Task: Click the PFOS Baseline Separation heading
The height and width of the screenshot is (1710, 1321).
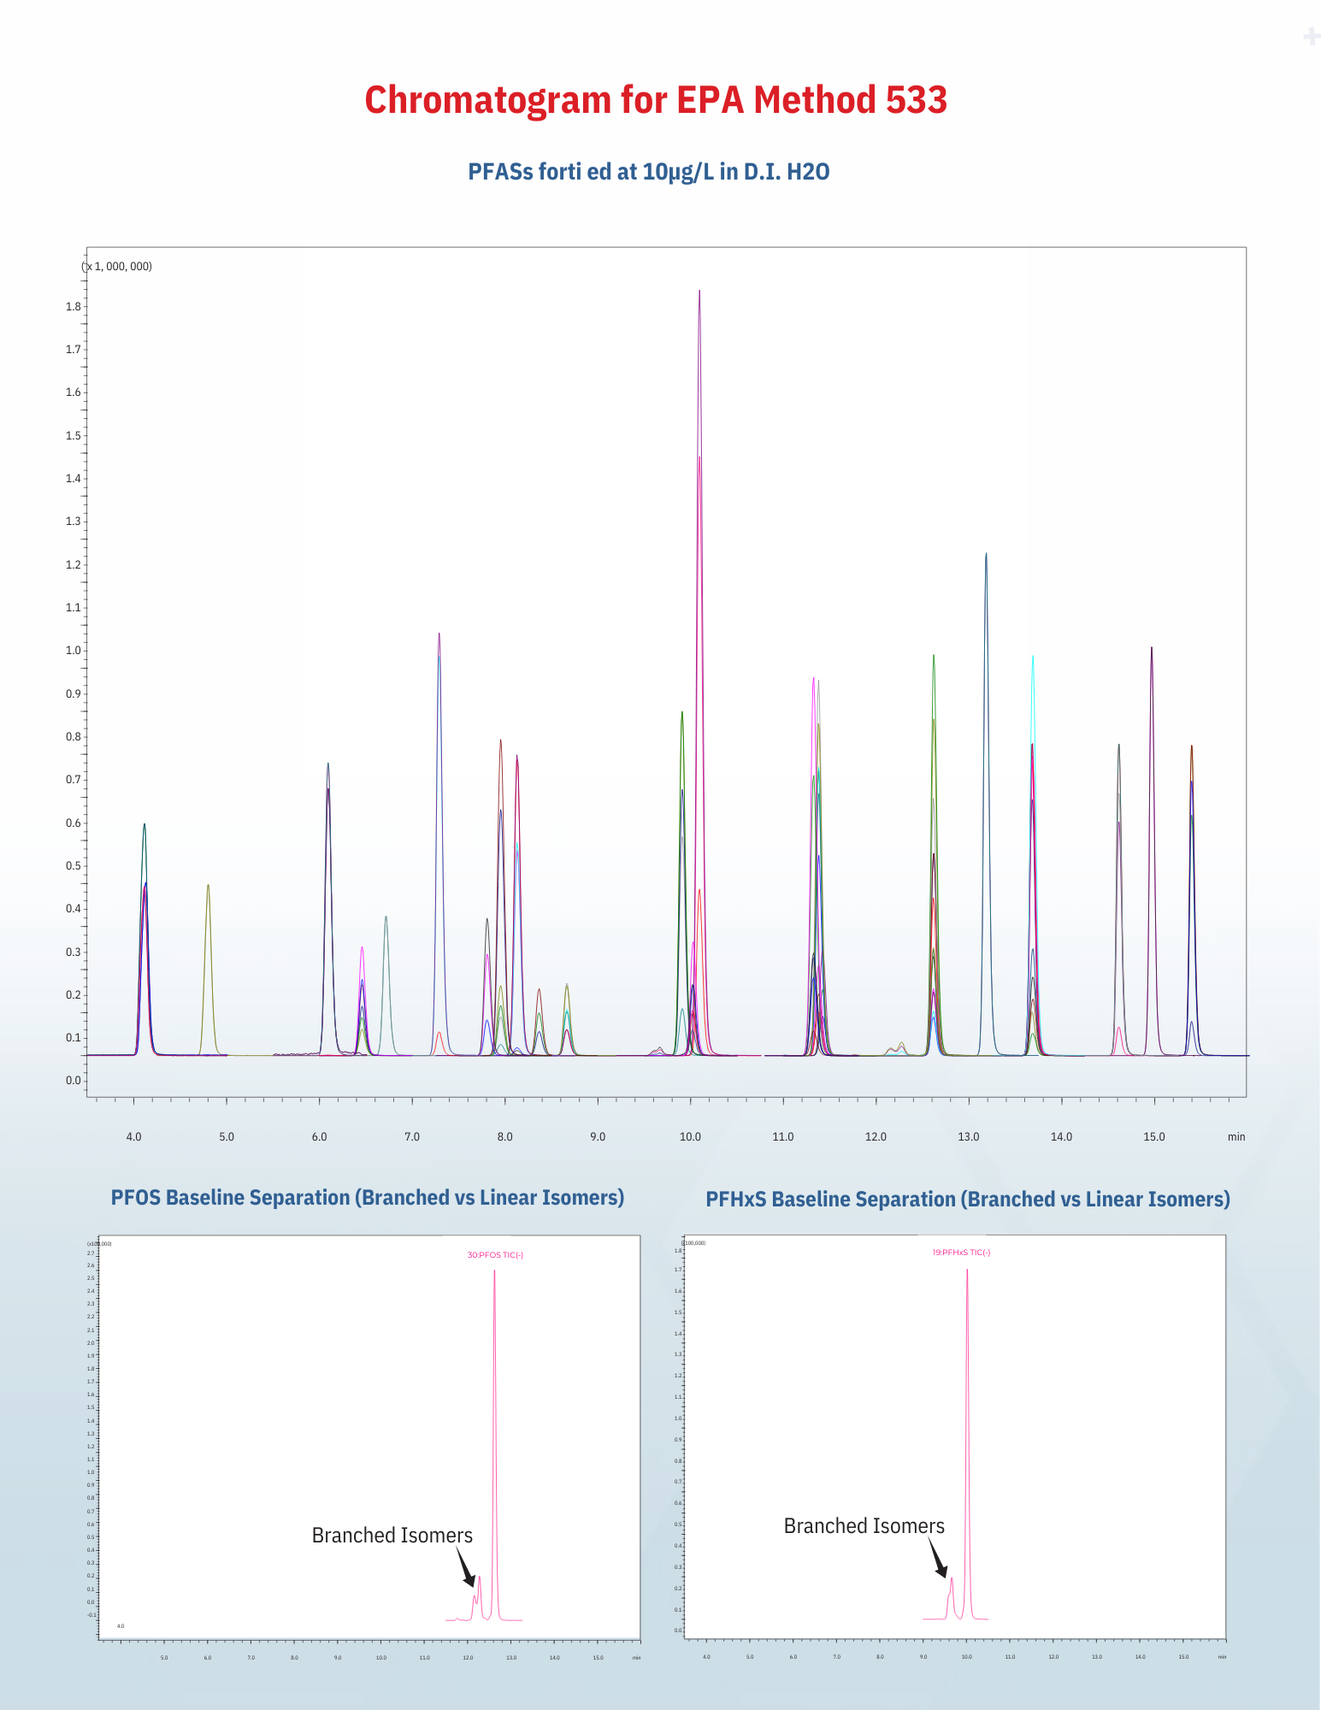Action: click(367, 1197)
